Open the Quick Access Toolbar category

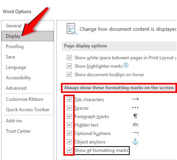[x=27, y=110]
